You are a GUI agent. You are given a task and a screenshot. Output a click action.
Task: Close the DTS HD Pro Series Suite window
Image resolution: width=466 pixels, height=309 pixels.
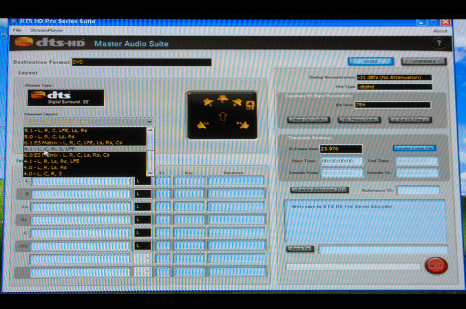[x=445, y=22]
